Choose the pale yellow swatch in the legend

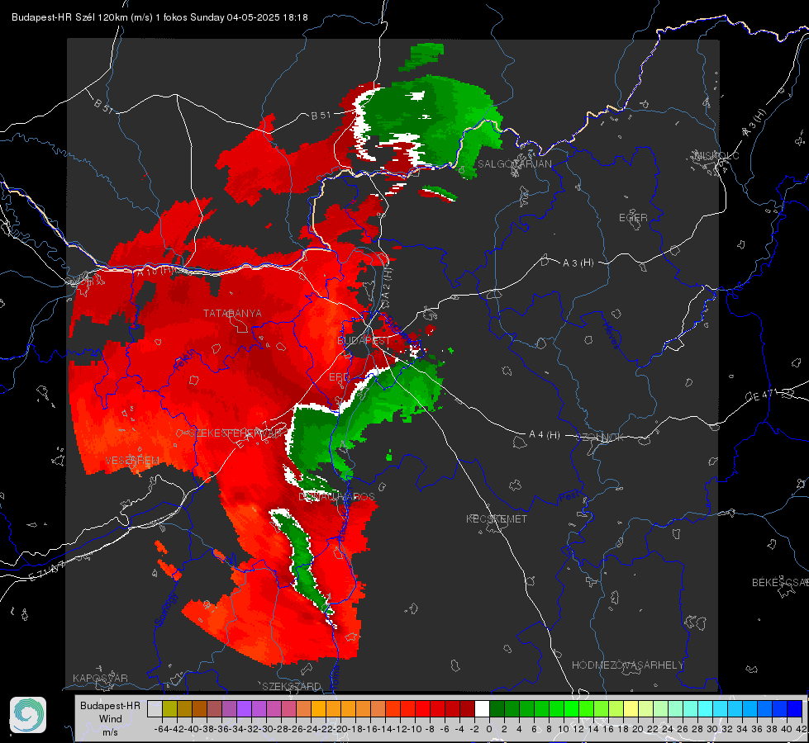(631, 708)
